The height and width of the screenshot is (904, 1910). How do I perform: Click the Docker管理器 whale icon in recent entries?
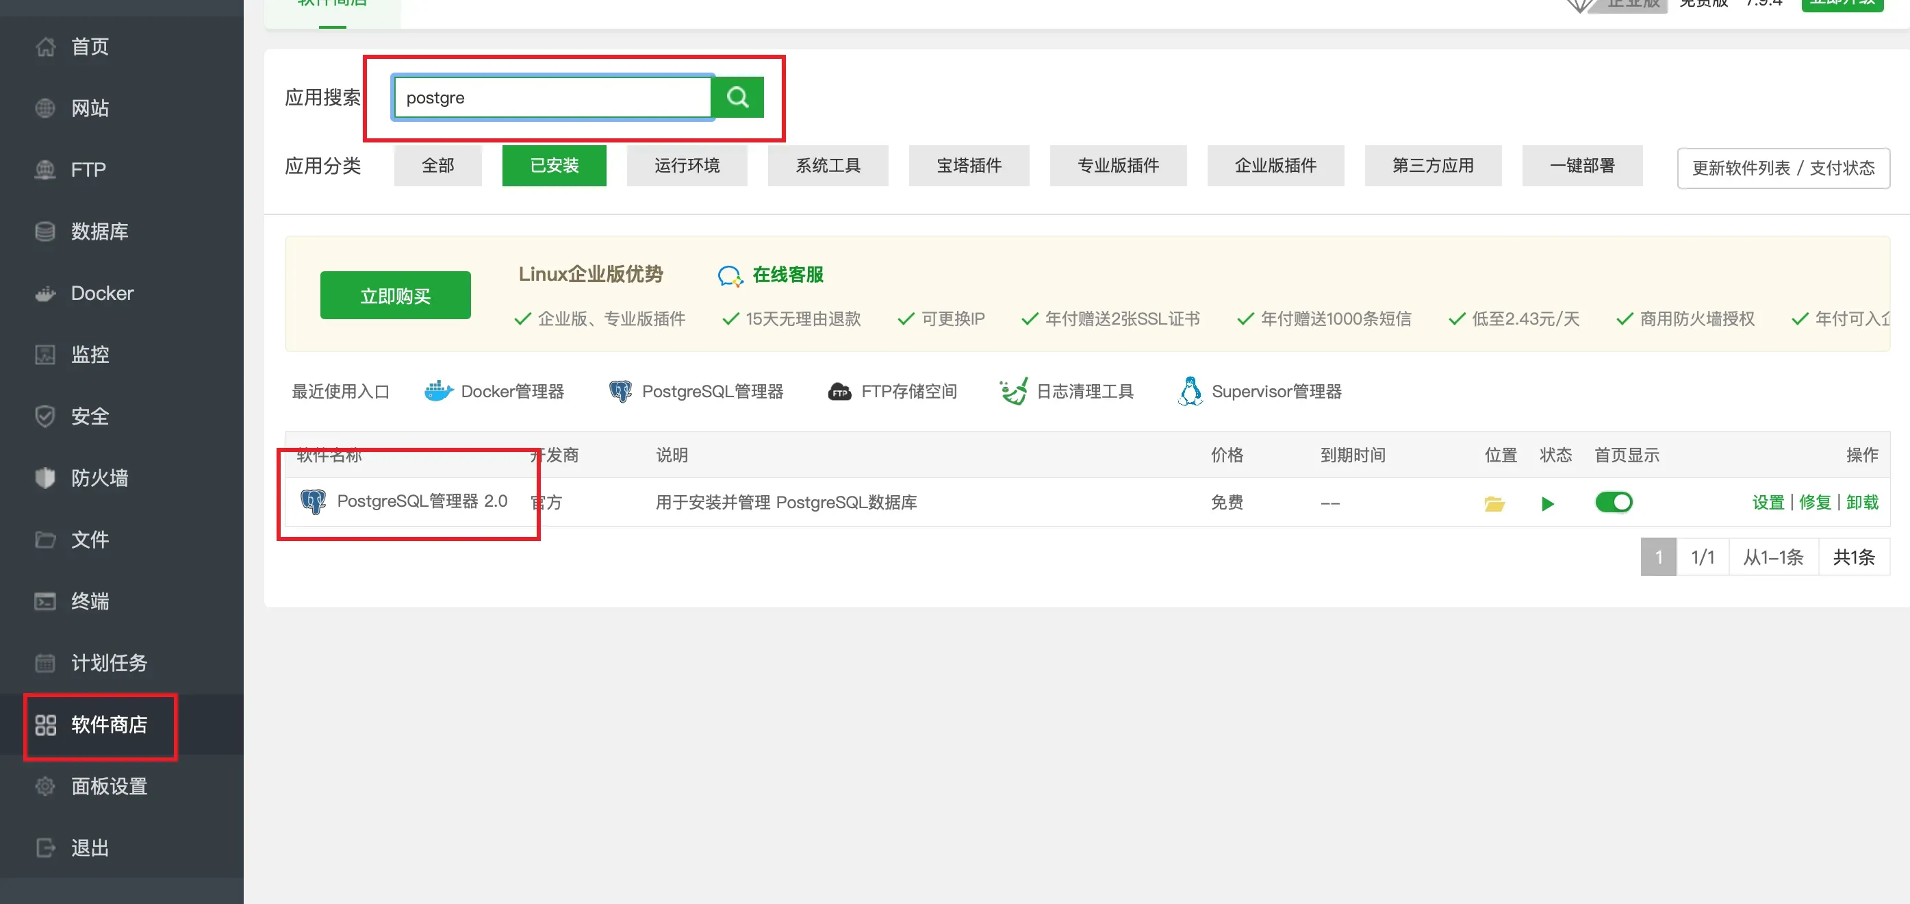click(438, 391)
